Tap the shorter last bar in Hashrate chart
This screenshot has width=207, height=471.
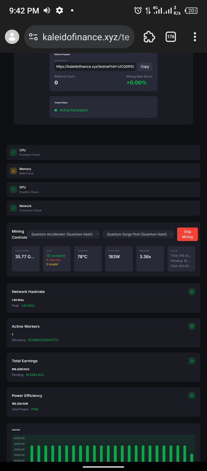click(x=192, y=458)
